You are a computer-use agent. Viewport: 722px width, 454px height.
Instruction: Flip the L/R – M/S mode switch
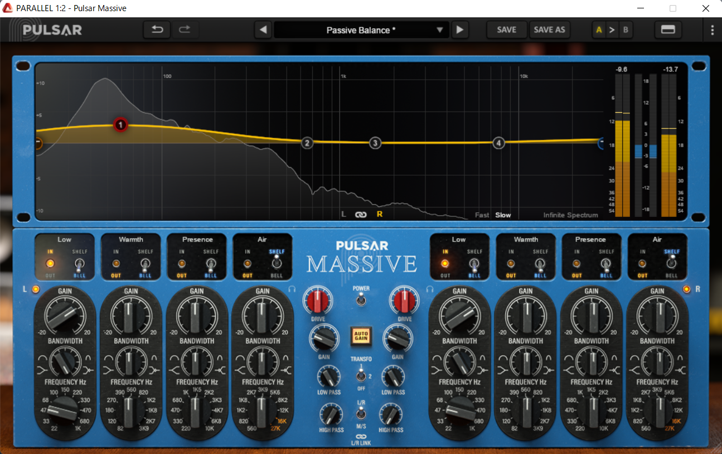pyautogui.click(x=361, y=414)
